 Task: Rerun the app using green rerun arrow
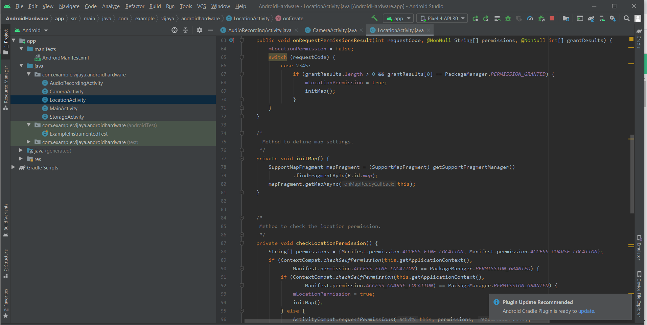coord(475,19)
